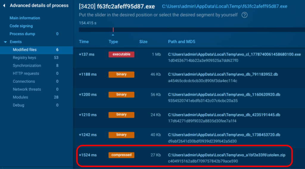Click MD5 1d04536714bb22a3e909525a7dd627f0
Screen dimensions: 305x169
click(x=203, y=61)
